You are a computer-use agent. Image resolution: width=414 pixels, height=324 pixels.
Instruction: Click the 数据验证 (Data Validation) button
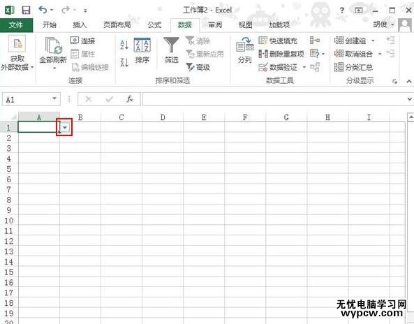pos(278,67)
